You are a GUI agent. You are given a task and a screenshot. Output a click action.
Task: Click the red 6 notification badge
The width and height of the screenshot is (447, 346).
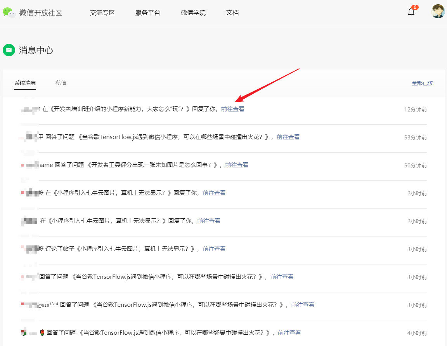tap(415, 7)
